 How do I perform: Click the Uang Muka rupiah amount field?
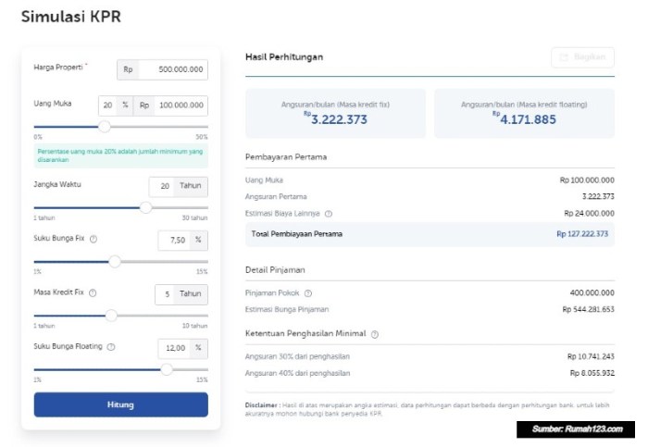(x=181, y=106)
